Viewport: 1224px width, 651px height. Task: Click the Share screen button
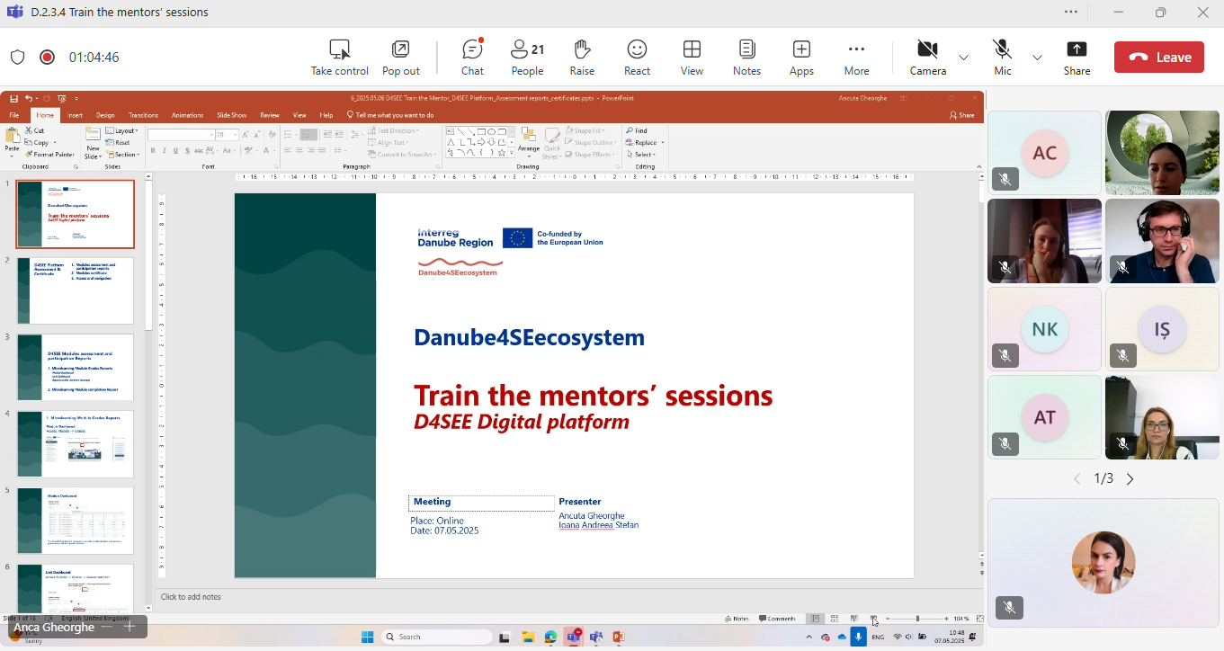click(1077, 58)
